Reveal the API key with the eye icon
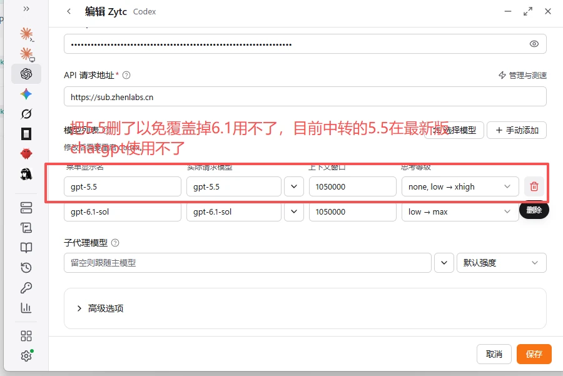This screenshot has width=563, height=376. [534, 44]
